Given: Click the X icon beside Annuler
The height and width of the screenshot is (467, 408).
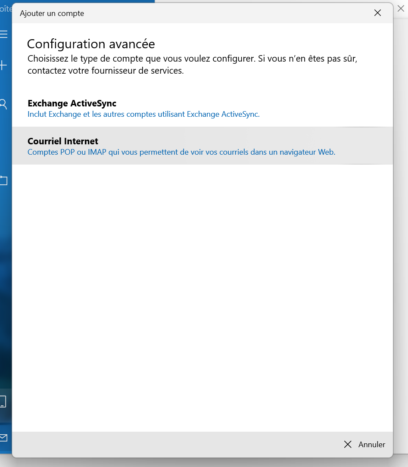Looking at the screenshot, I should point(348,444).
